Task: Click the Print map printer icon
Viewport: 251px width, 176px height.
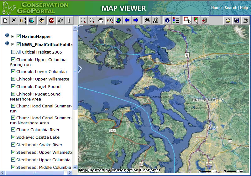Action: coord(245,20)
